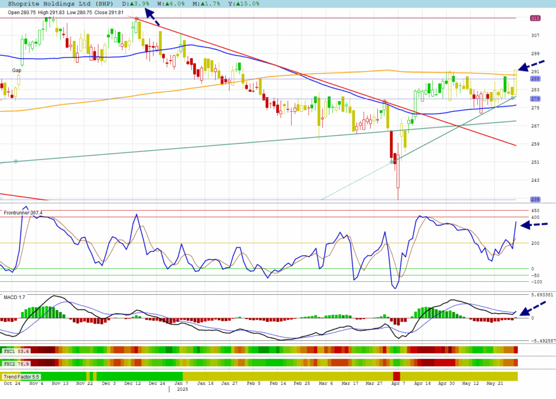Click the Close 291.81 readout
556x399 pixels.
tap(109, 12)
